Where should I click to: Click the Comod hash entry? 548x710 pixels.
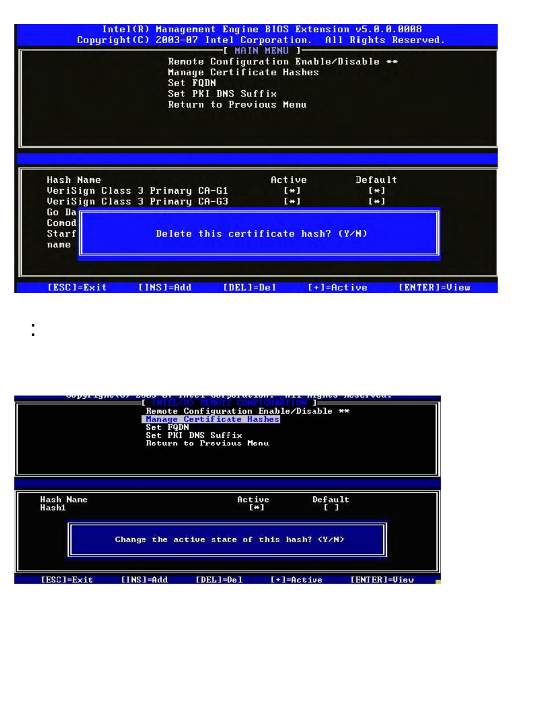click(61, 223)
